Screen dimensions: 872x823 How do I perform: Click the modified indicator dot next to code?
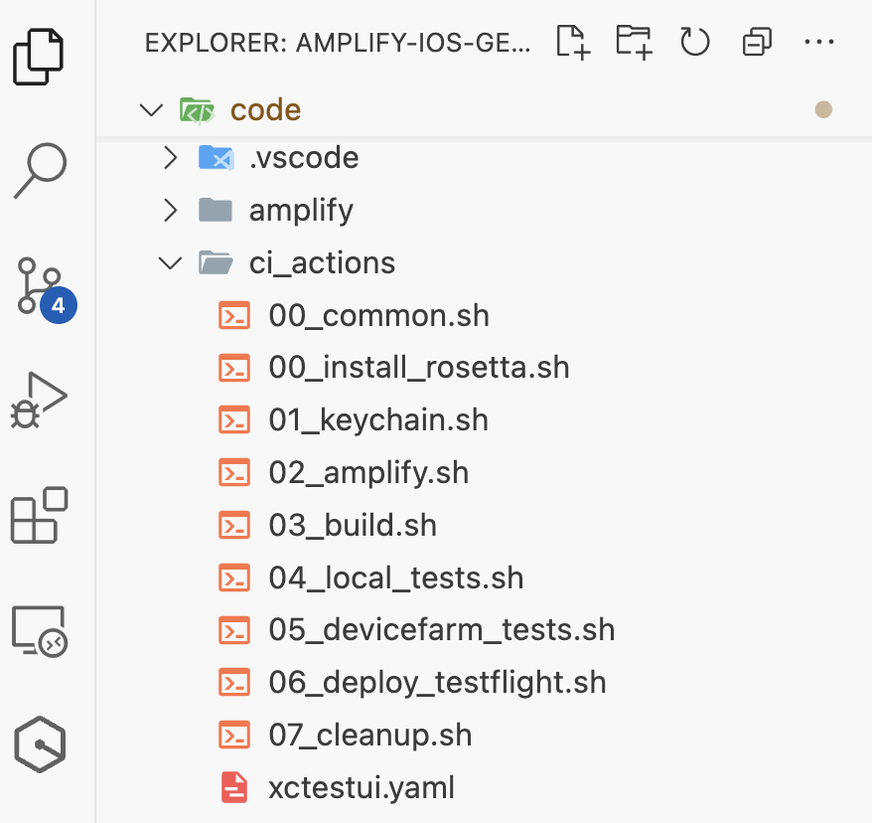point(823,109)
